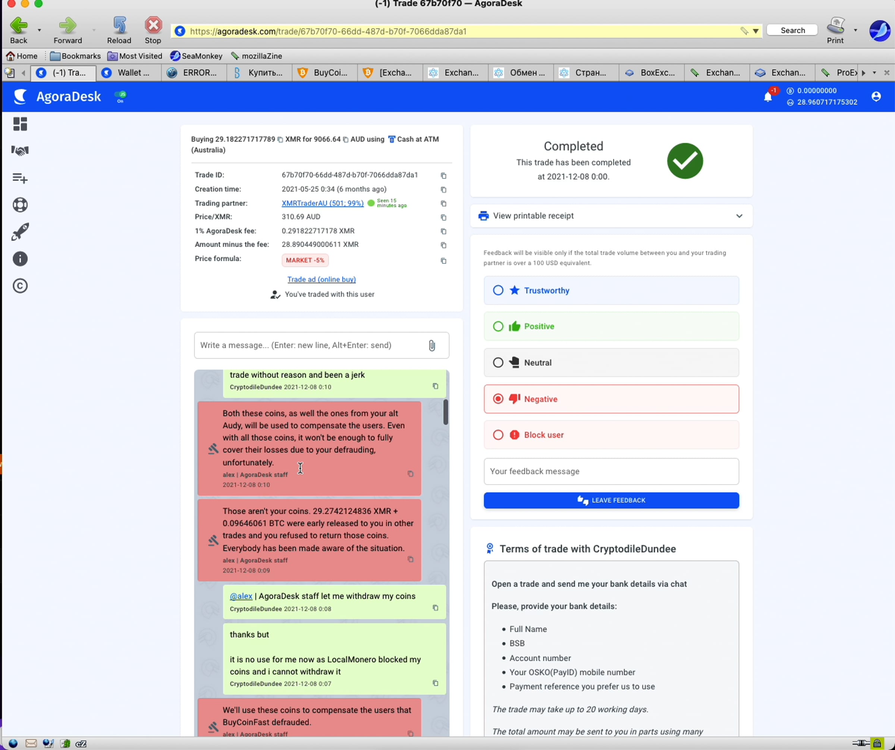The height and width of the screenshot is (750, 895).
Task: Open the URL bar history dropdown arrow
Action: (x=756, y=31)
